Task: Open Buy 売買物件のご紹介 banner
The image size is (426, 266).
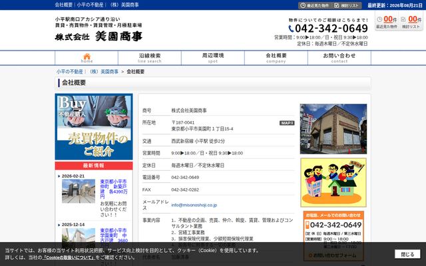Action: coord(94,127)
